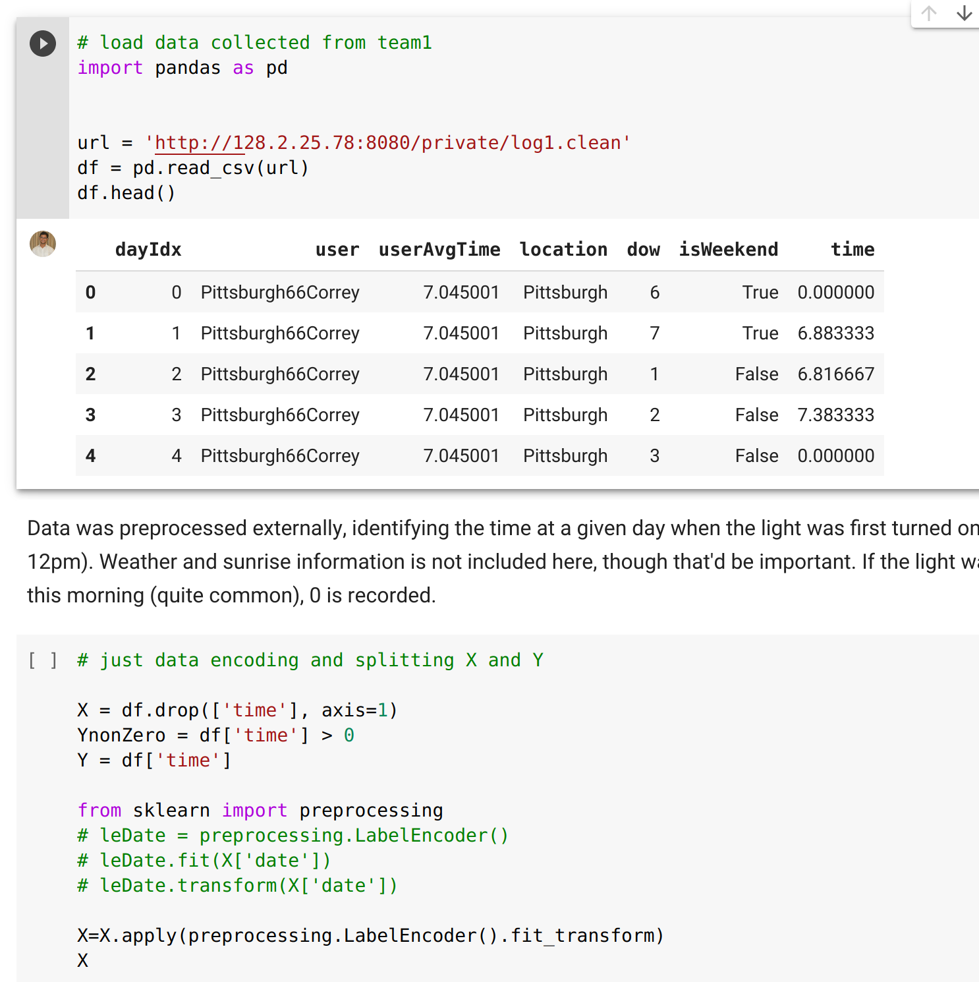Click the X.apply LabelEncoder code line
Viewport: 979px width, 982px height.
(370, 935)
